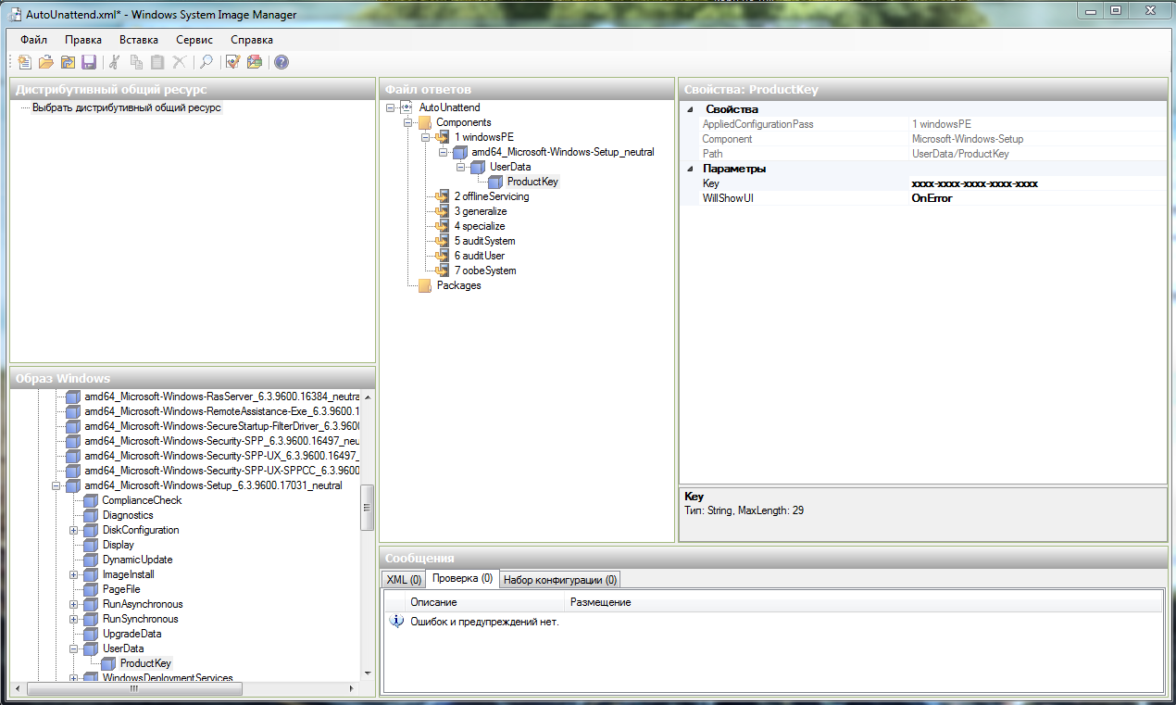The image size is (1176, 705).
Task: Collapse the AutoUnattend root node
Action: pos(390,107)
